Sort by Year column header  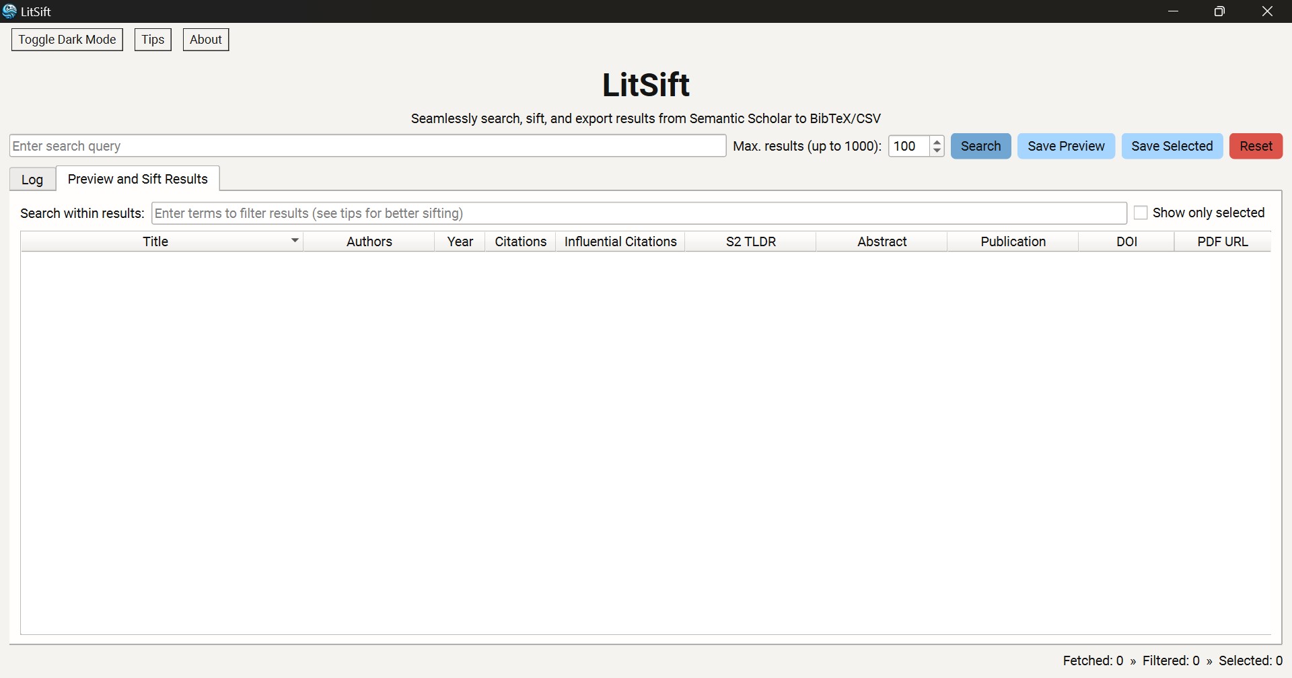(x=460, y=241)
